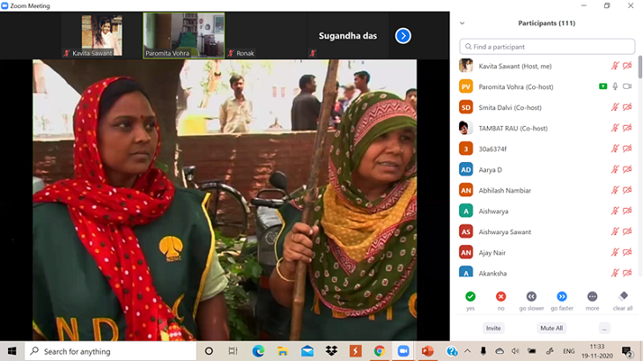This screenshot has width=643, height=361.
Task: Show next video thumbnails with blue arrow
Action: pos(403,36)
